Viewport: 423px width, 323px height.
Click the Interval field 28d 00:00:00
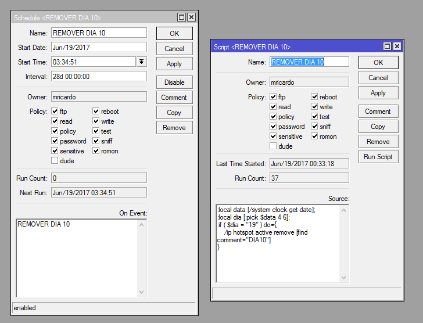(x=99, y=76)
